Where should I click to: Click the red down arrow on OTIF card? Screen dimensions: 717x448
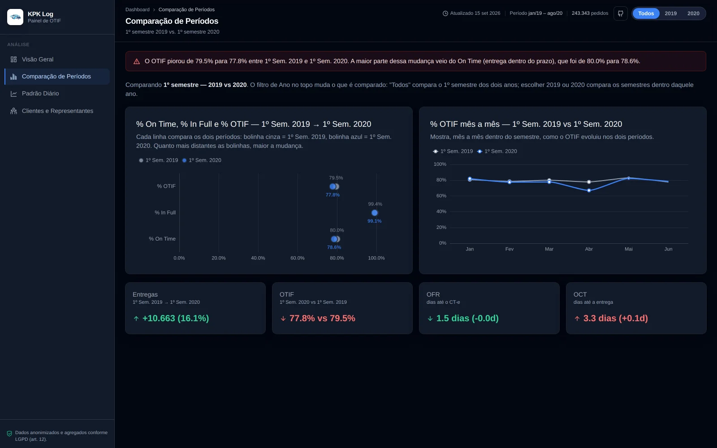283,319
